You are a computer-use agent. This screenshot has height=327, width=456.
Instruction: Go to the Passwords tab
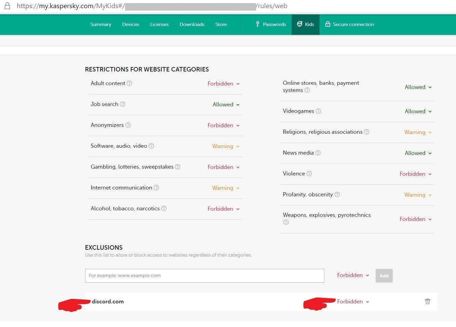[x=271, y=24]
